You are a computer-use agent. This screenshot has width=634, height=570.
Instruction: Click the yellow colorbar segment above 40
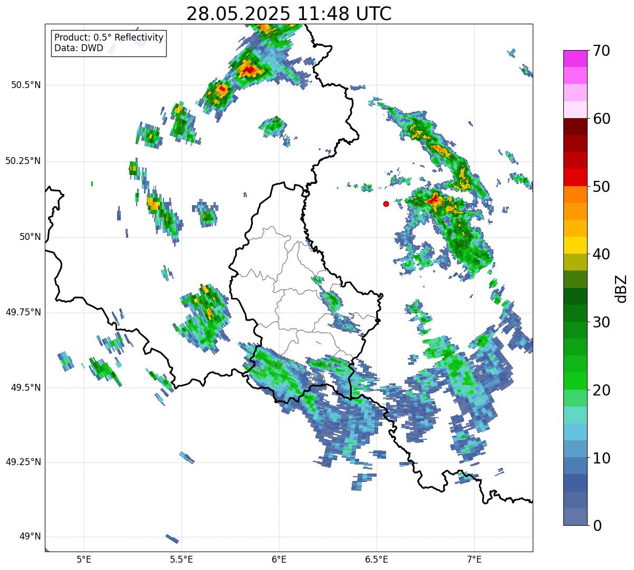575,245
